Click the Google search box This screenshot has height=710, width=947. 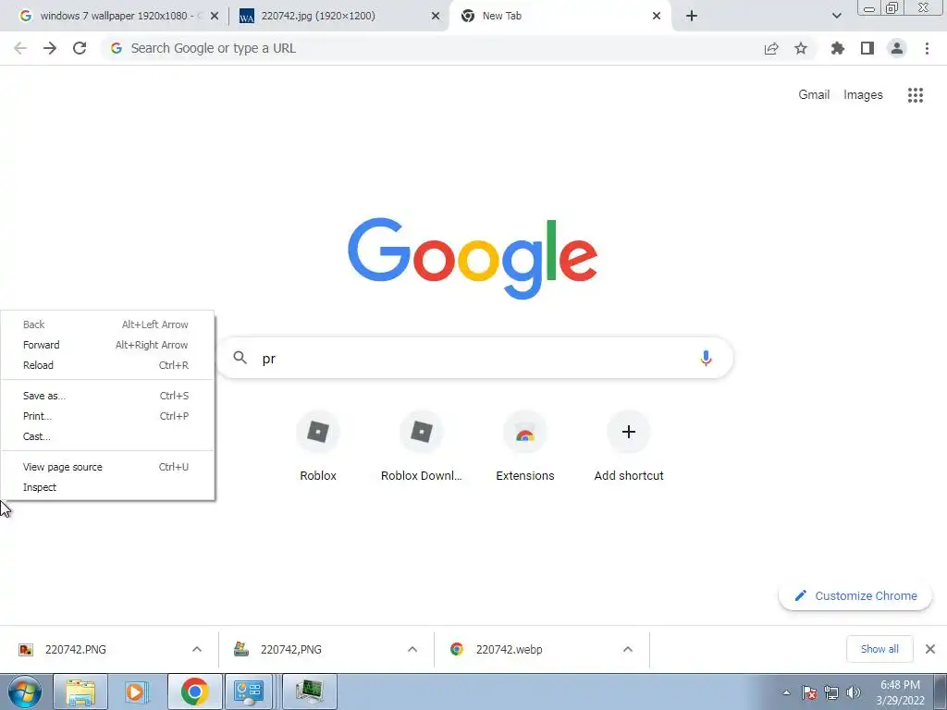tap(474, 358)
